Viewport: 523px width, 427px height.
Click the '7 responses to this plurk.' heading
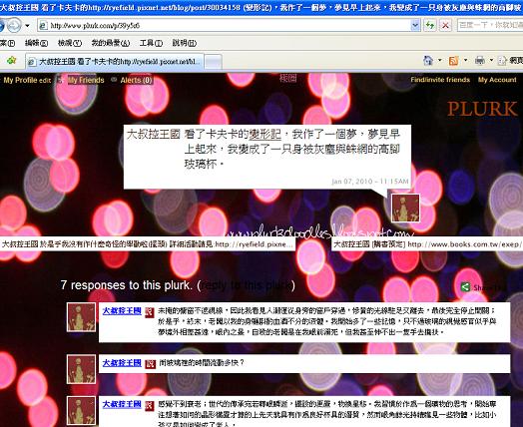tap(127, 285)
